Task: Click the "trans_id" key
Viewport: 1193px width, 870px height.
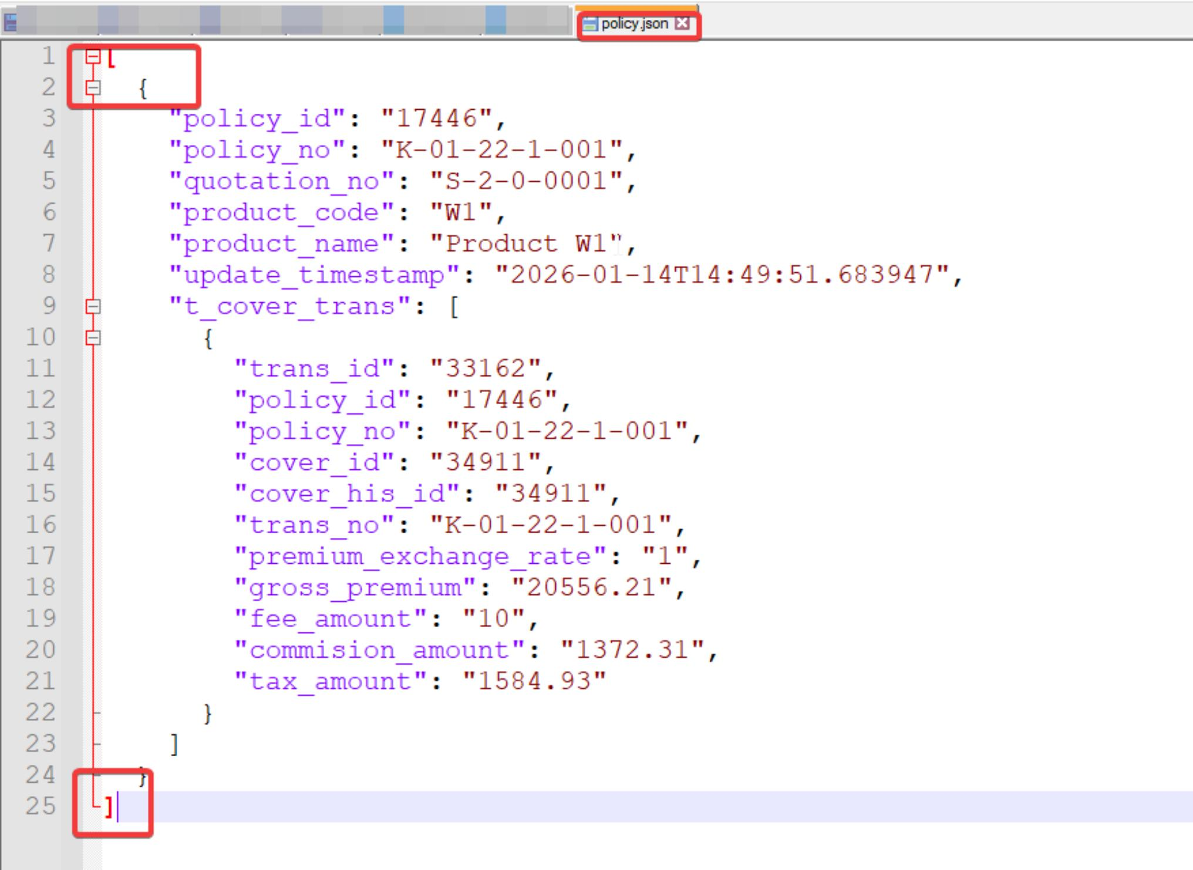Action: [x=314, y=369]
